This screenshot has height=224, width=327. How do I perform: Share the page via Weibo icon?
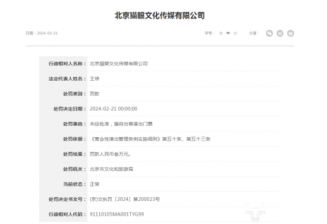pyautogui.click(x=280, y=33)
